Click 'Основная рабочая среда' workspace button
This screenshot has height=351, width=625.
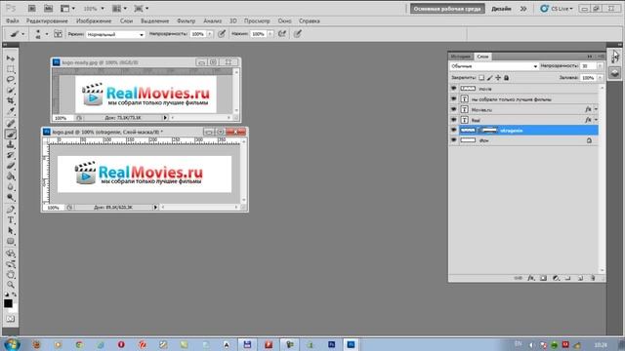coord(447,9)
